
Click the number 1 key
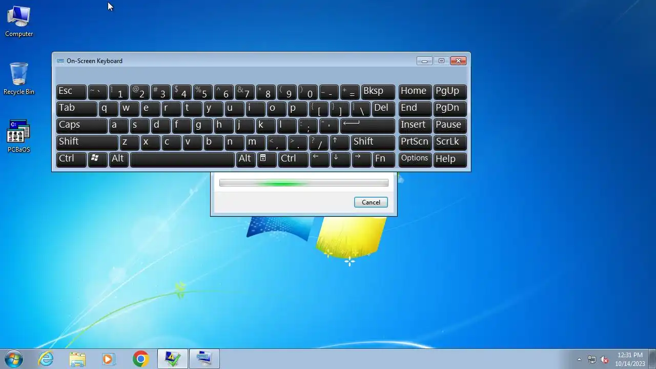[x=118, y=91]
